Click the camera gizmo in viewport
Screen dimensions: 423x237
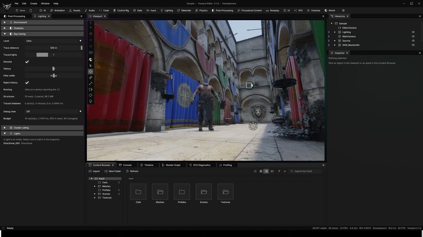pyautogui.click(x=249, y=85)
